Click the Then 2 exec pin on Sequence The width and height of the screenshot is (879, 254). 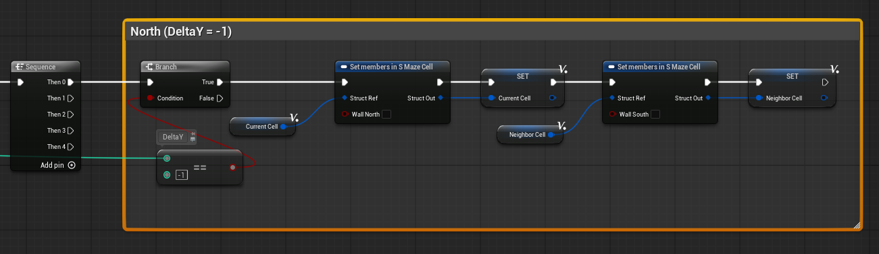(x=70, y=115)
